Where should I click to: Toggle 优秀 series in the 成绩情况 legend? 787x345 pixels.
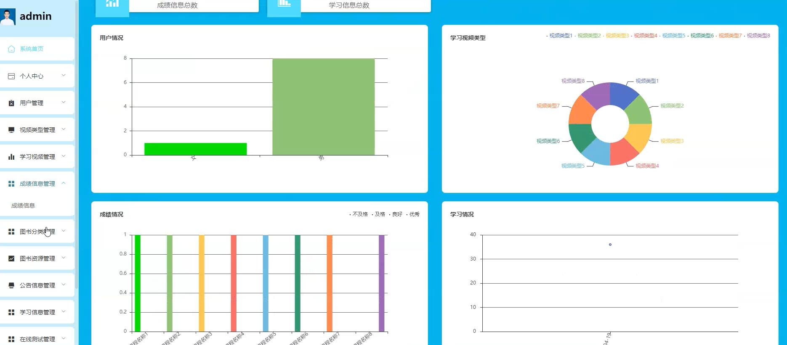414,214
